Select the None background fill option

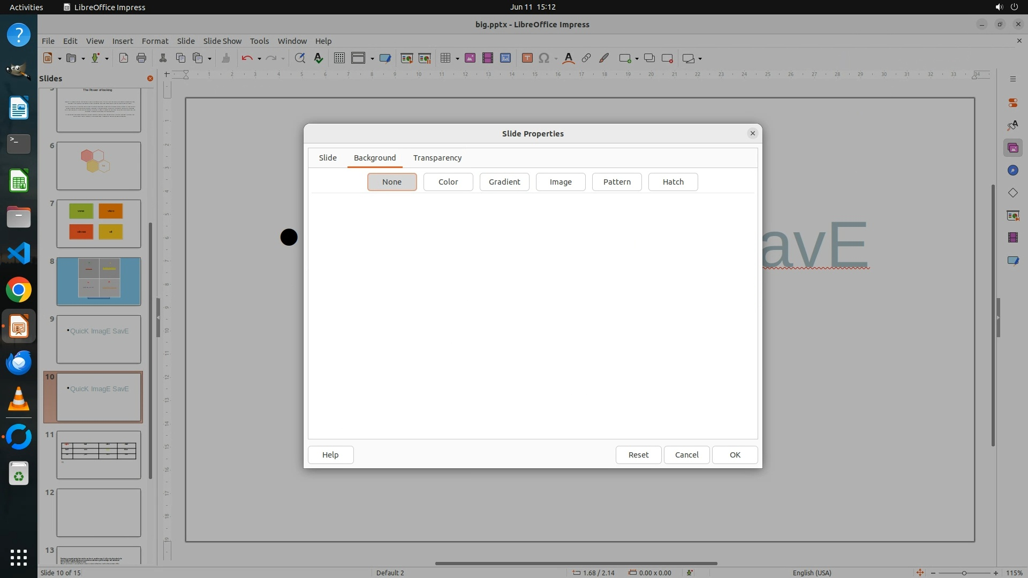pos(391,182)
